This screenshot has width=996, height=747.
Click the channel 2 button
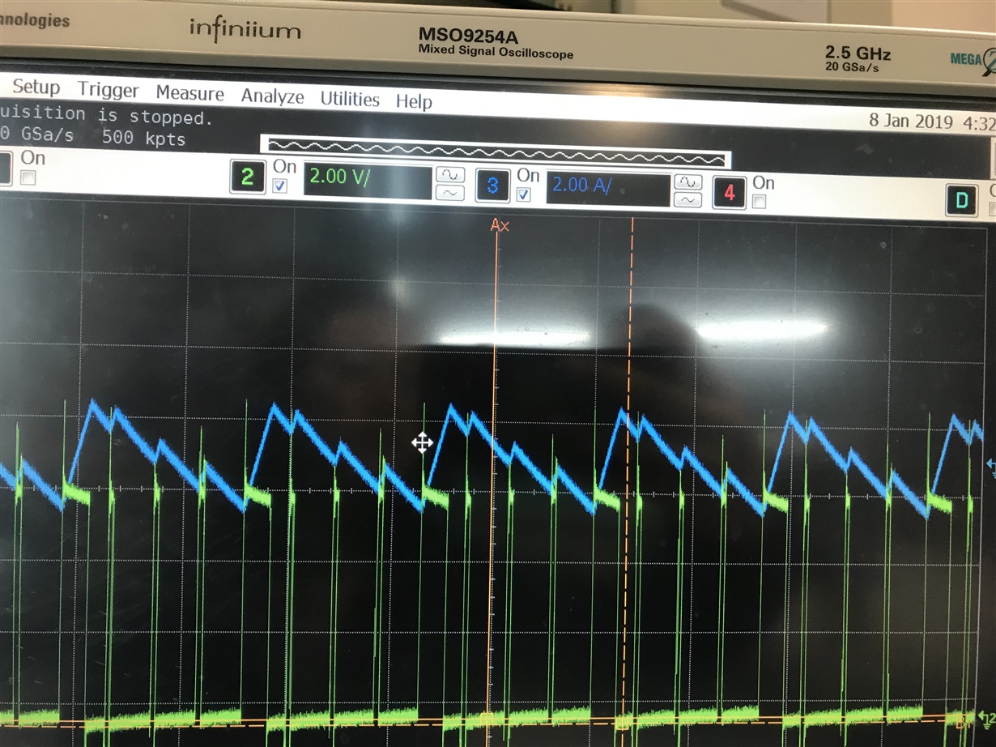[x=248, y=177]
